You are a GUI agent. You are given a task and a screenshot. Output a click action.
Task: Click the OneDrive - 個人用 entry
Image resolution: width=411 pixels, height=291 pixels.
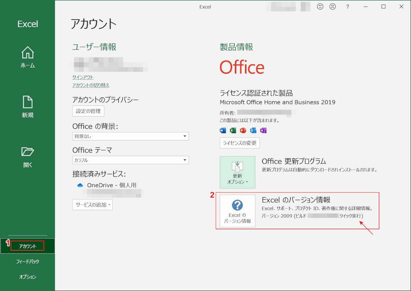click(x=112, y=185)
